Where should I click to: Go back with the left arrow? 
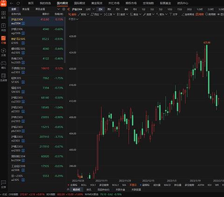[12, 3]
